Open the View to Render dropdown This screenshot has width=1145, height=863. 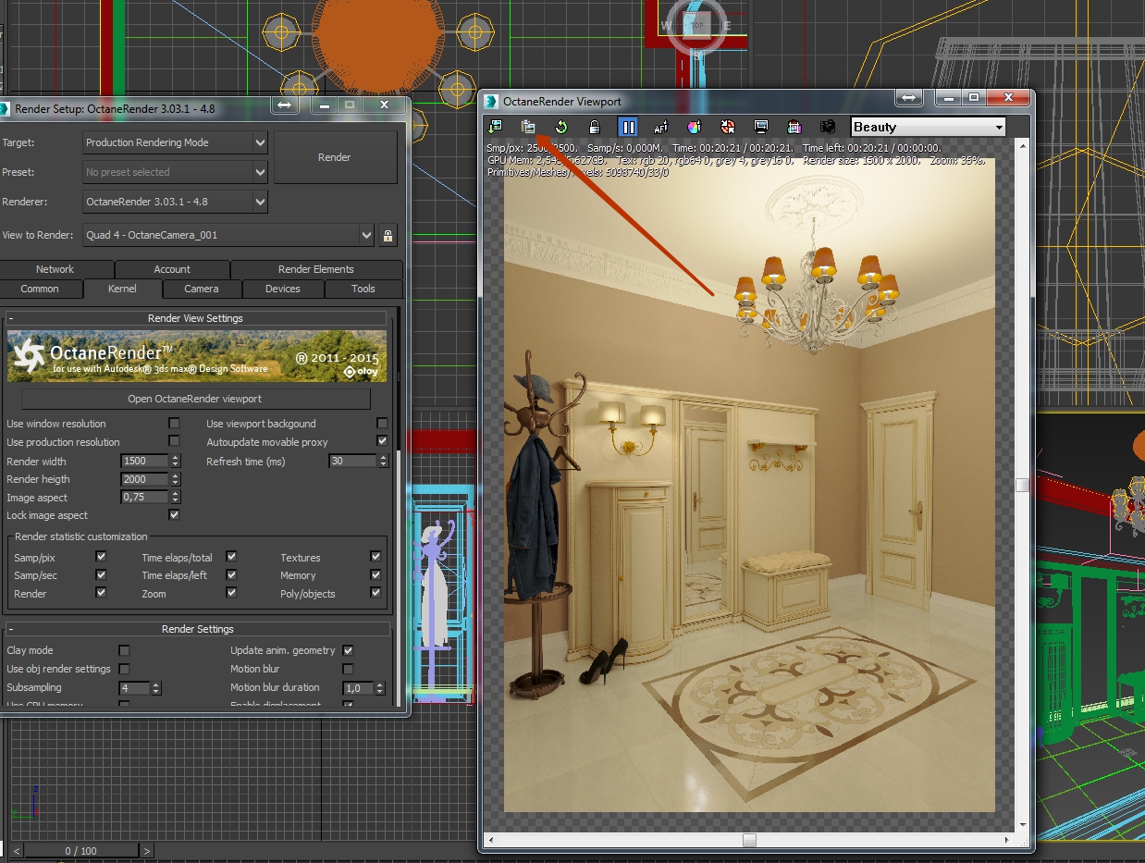(x=228, y=235)
